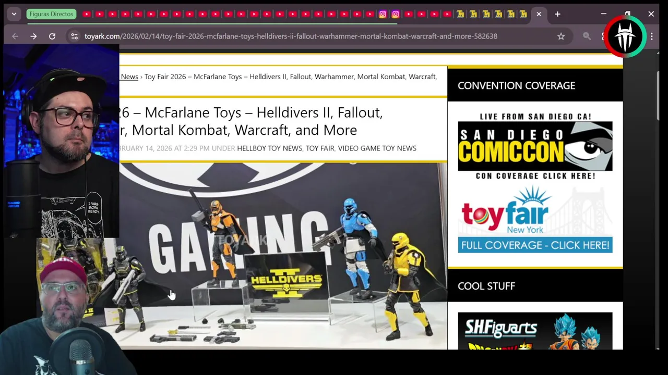
Task: Click the magnifier zoom icon in toolbar
Action: pos(587,36)
